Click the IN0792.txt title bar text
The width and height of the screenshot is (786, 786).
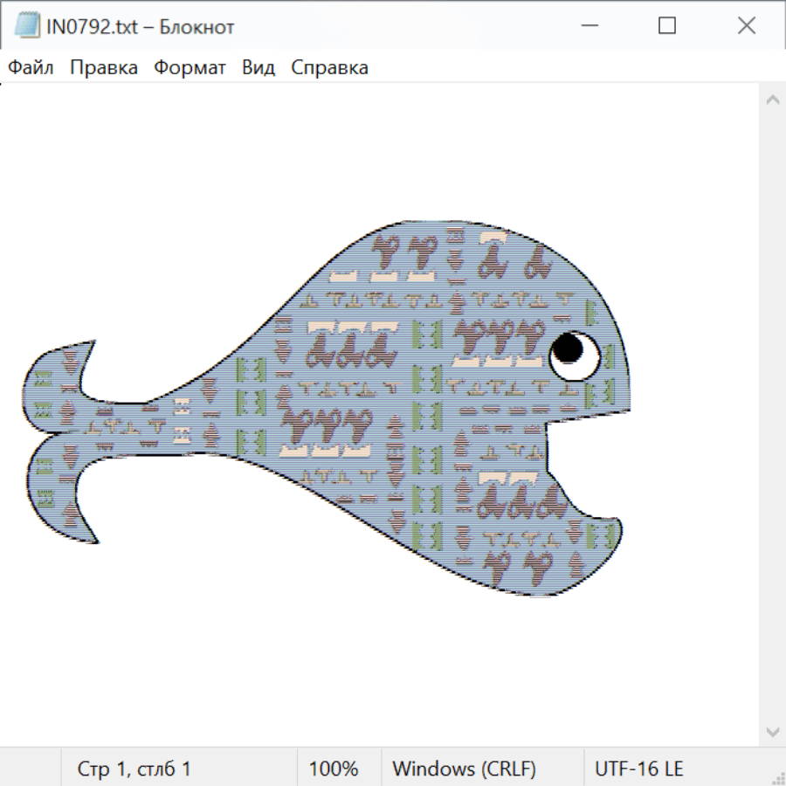click(x=140, y=26)
